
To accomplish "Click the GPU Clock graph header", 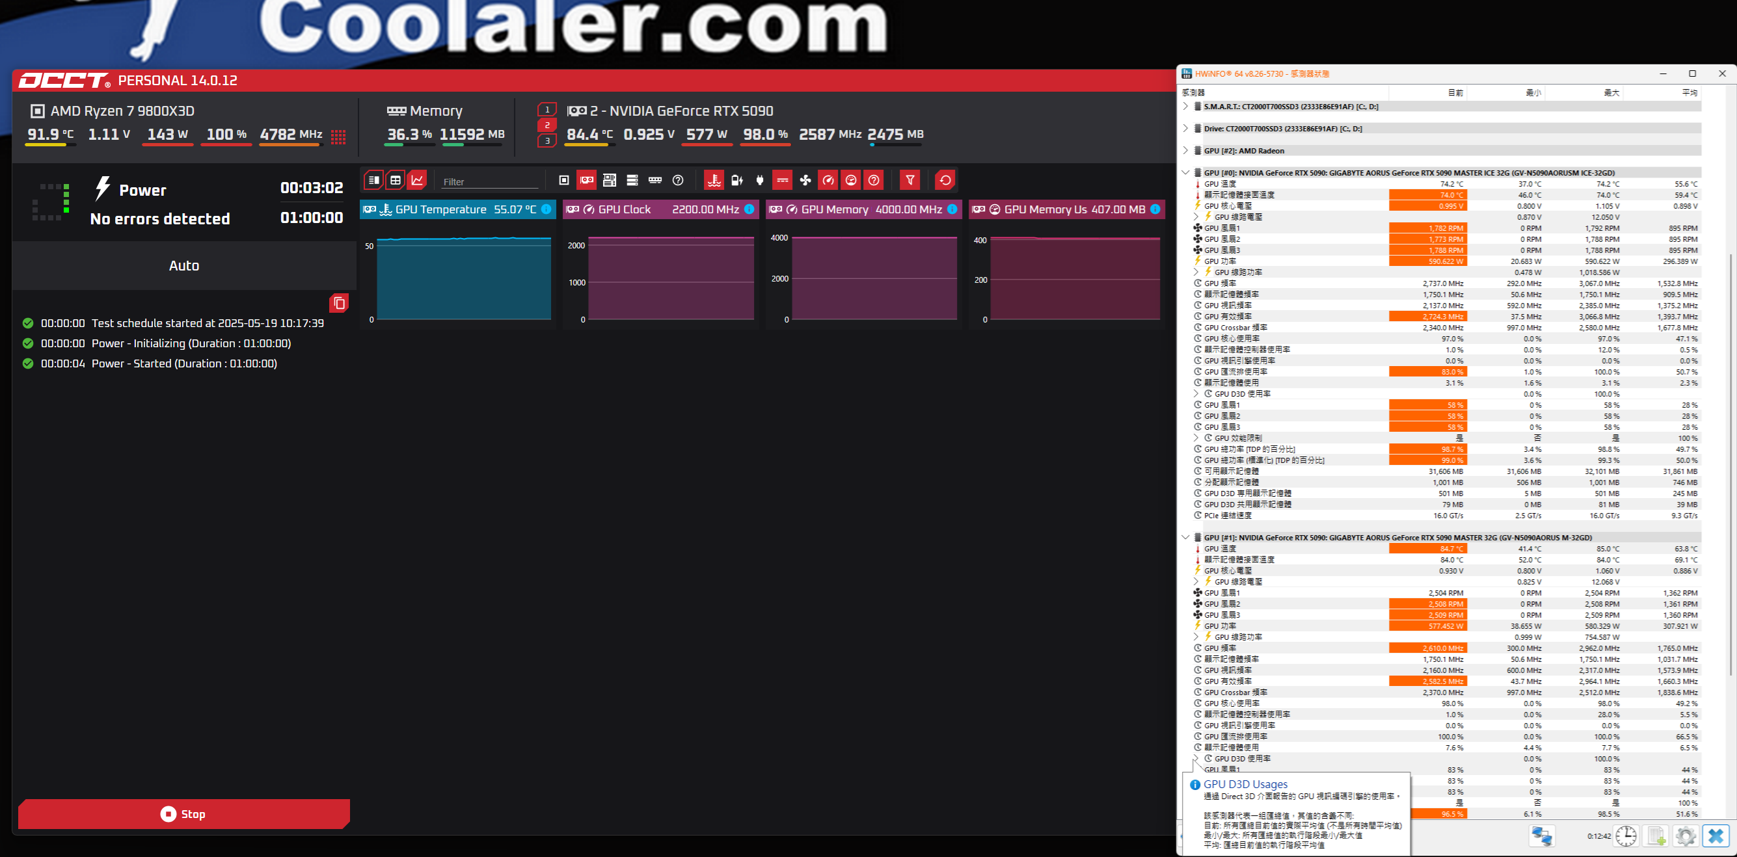I will click(661, 209).
